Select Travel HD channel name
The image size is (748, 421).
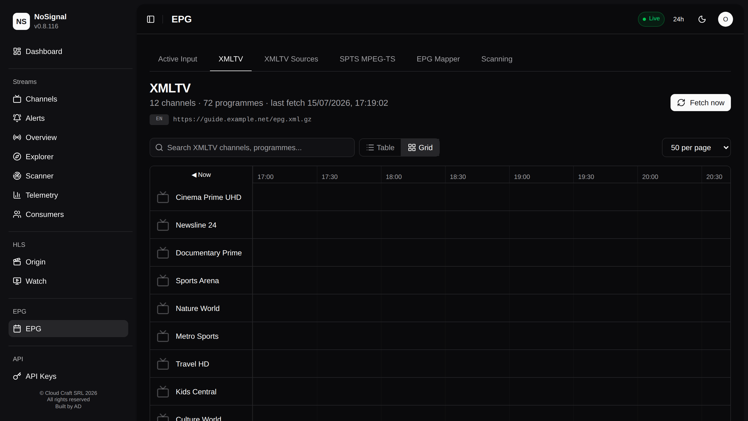pos(192,364)
